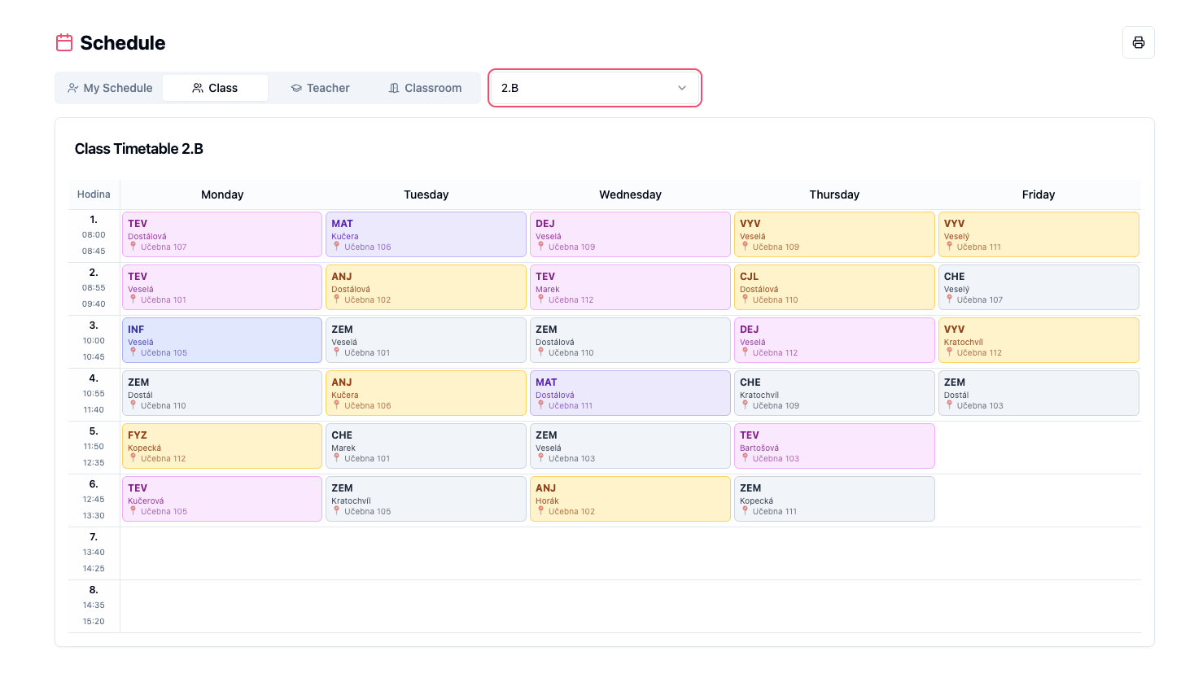Click the Tuesday column header

[x=426, y=195]
